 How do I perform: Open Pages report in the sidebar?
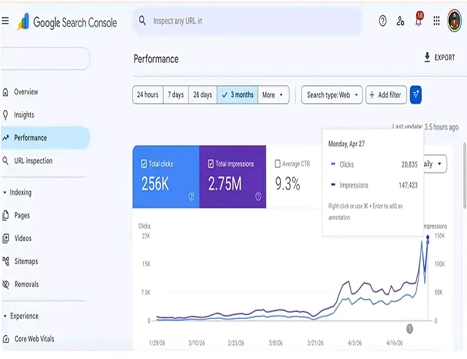22,215
